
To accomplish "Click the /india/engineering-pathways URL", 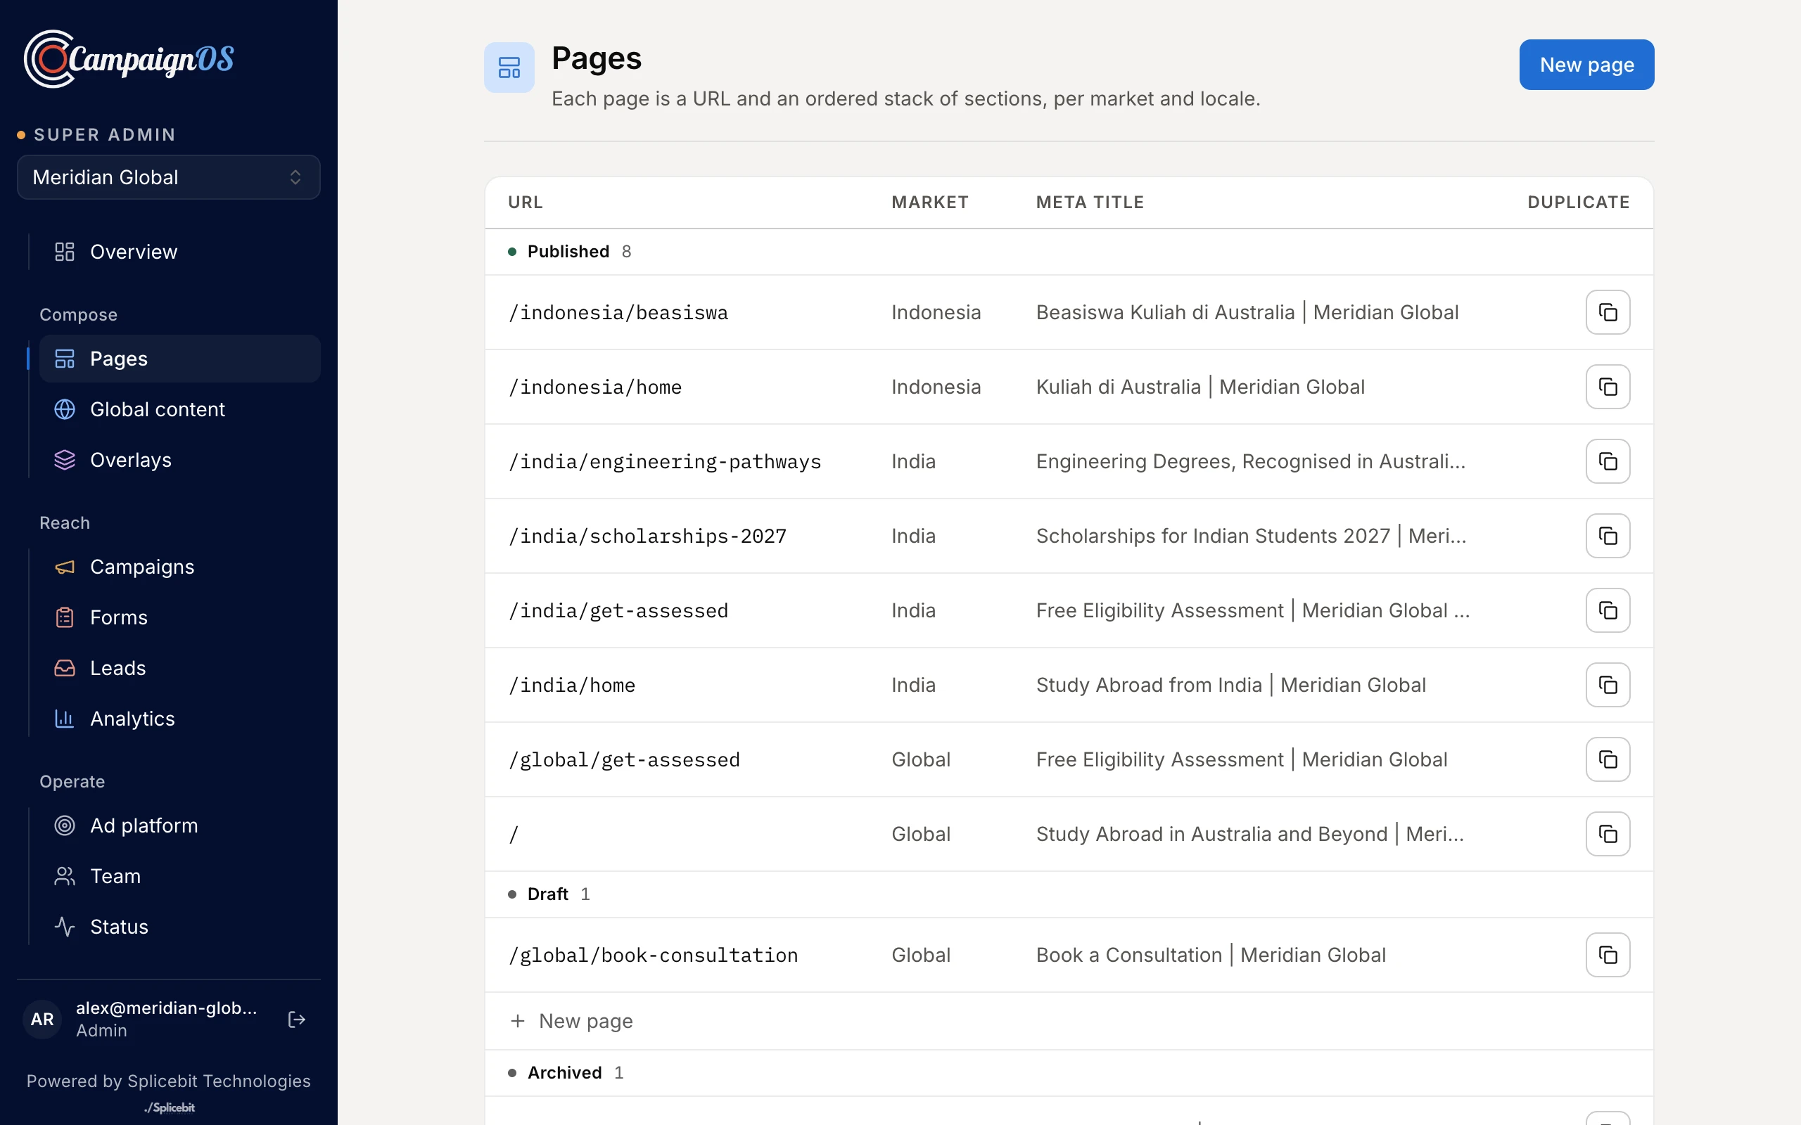I will pyautogui.click(x=665, y=461).
